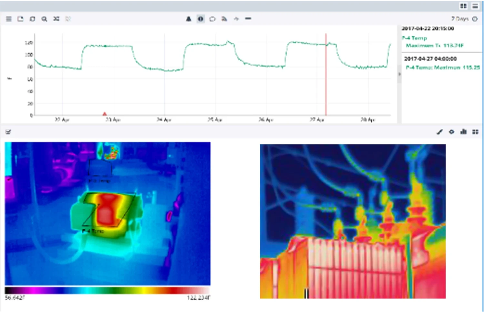This screenshot has height=312, width=484.
Task: Open the 7 Days time range selector
Action: (459, 19)
